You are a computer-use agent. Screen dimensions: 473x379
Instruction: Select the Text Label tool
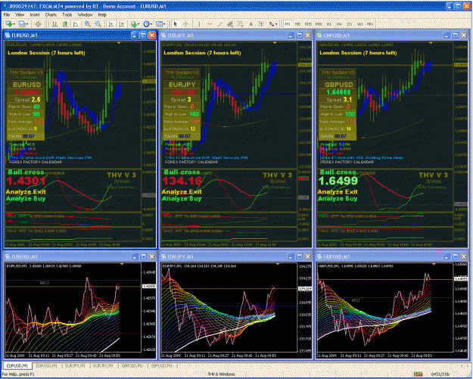click(x=261, y=24)
